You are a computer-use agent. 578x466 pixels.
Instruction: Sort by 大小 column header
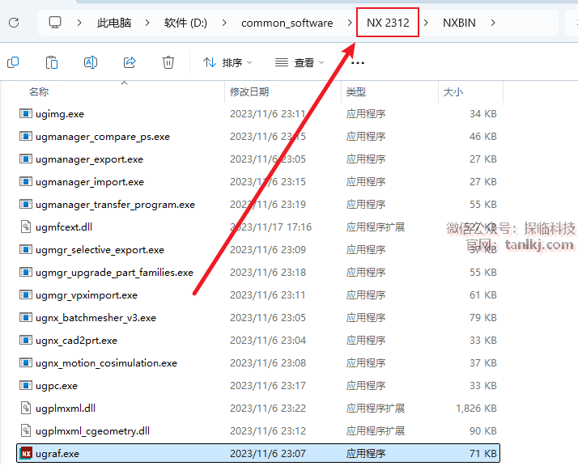click(453, 91)
